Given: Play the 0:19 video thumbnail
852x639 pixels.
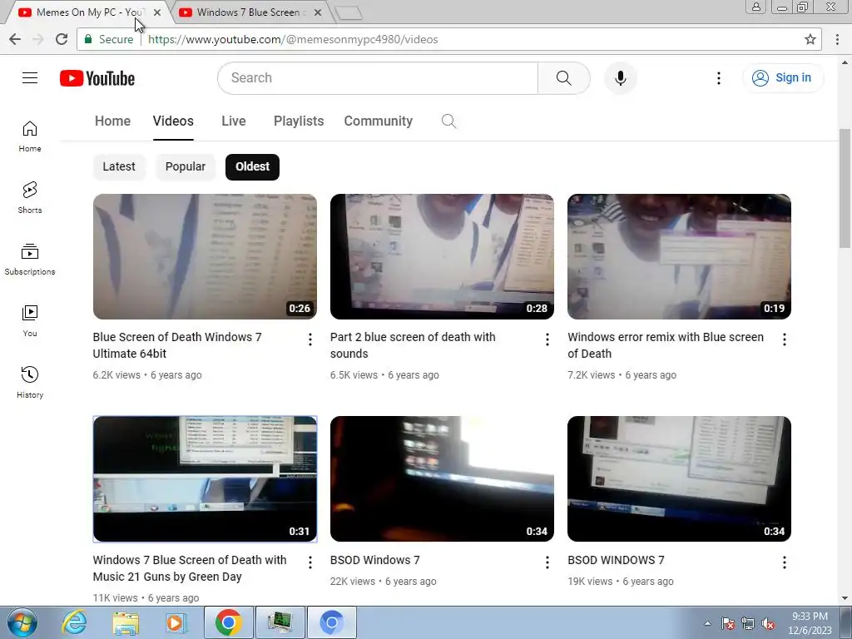Looking at the screenshot, I should [679, 256].
